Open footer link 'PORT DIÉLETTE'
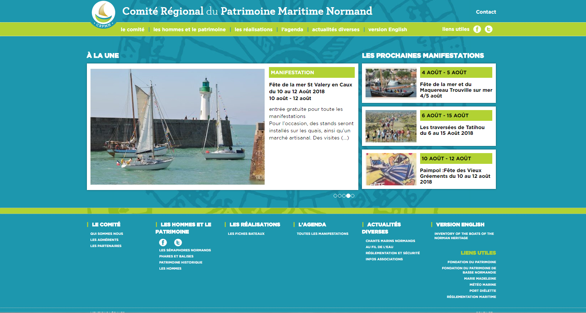This screenshot has width=586, height=313. [x=483, y=291]
